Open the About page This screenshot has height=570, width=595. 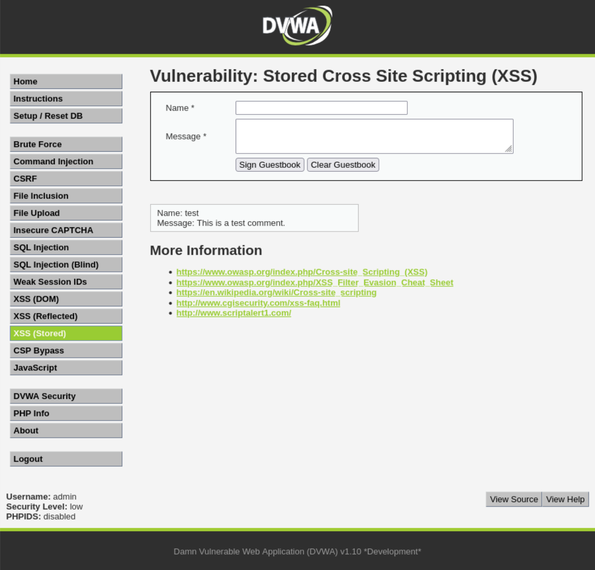(66, 431)
